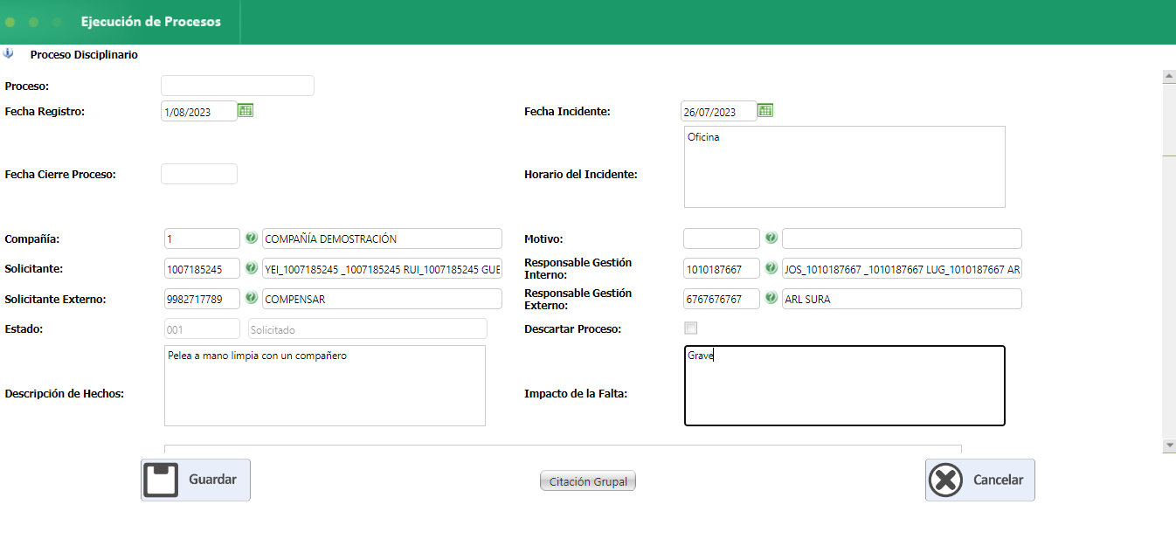Click the COMPAÑÍA DEMOSTRACIÓN name field

pyautogui.click(x=382, y=238)
